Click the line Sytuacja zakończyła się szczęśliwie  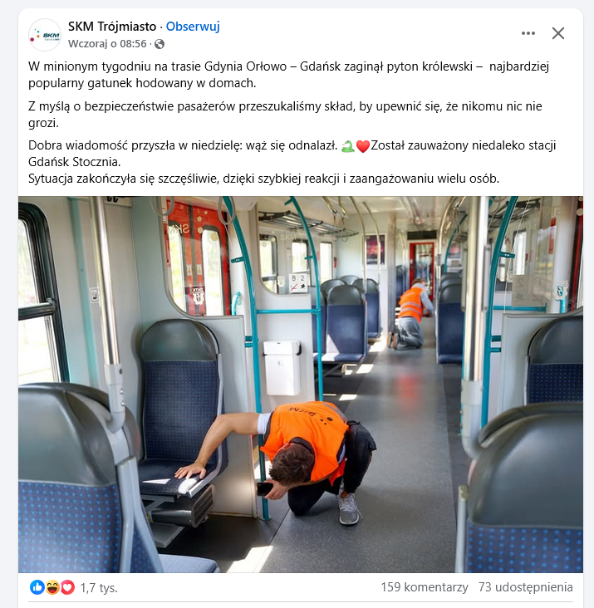pyautogui.click(x=263, y=179)
